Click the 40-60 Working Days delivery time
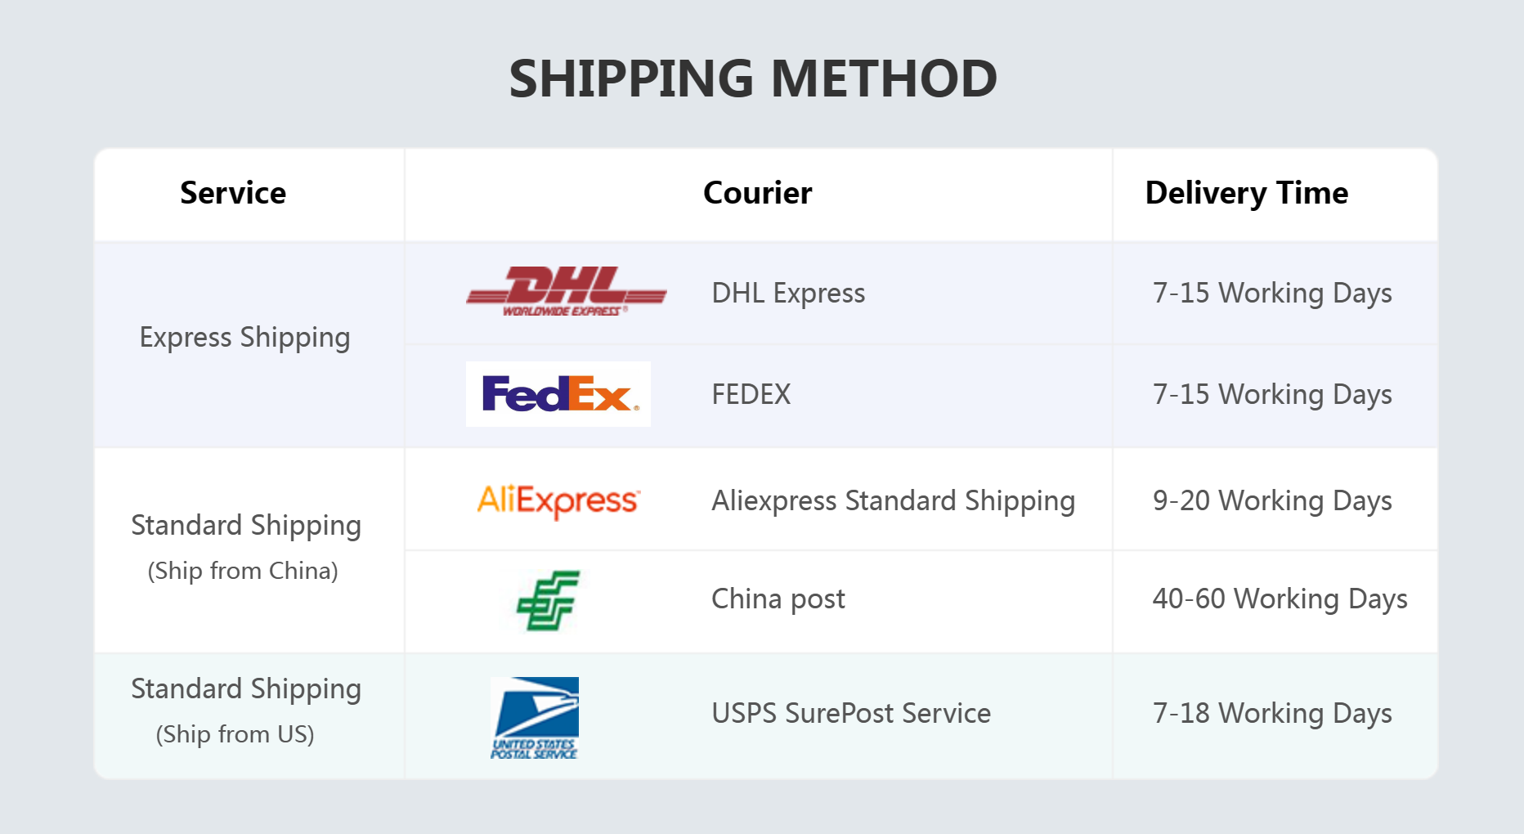 click(1280, 599)
